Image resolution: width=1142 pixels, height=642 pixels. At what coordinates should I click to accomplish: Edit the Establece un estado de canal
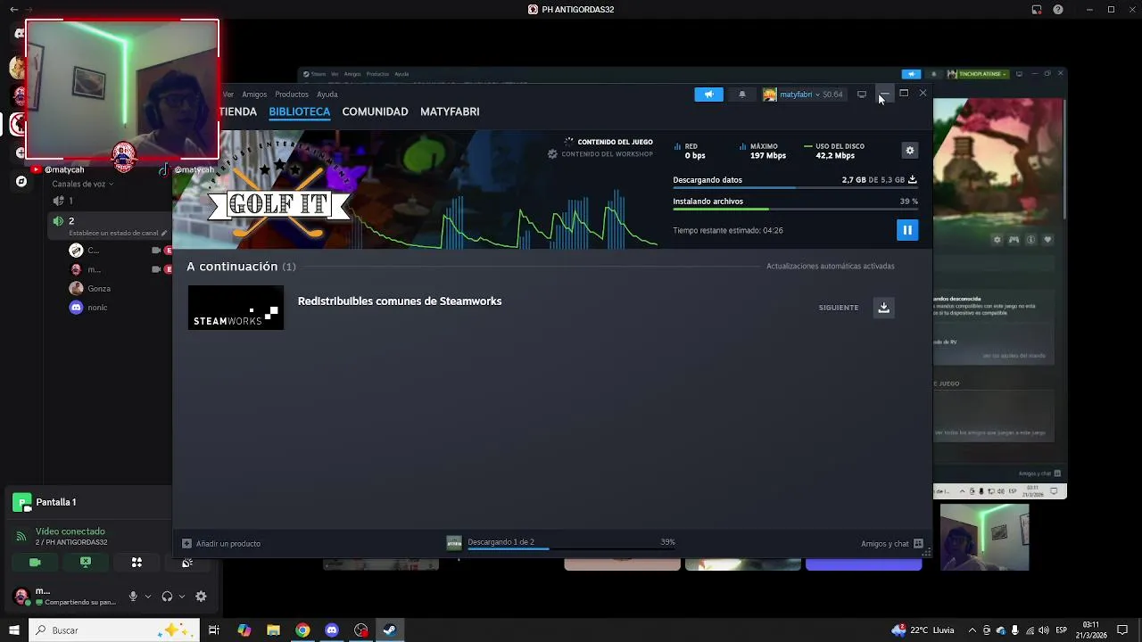pos(118,233)
